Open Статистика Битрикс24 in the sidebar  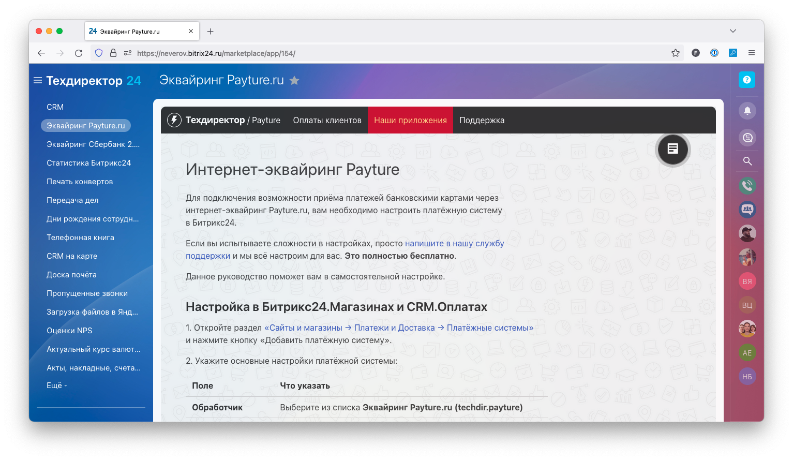(x=88, y=163)
